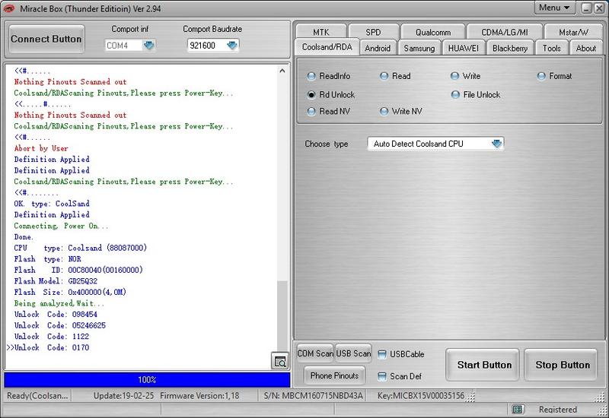Click the Firmware Version:1,18 status entry
609x418 pixels.
coord(199,395)
